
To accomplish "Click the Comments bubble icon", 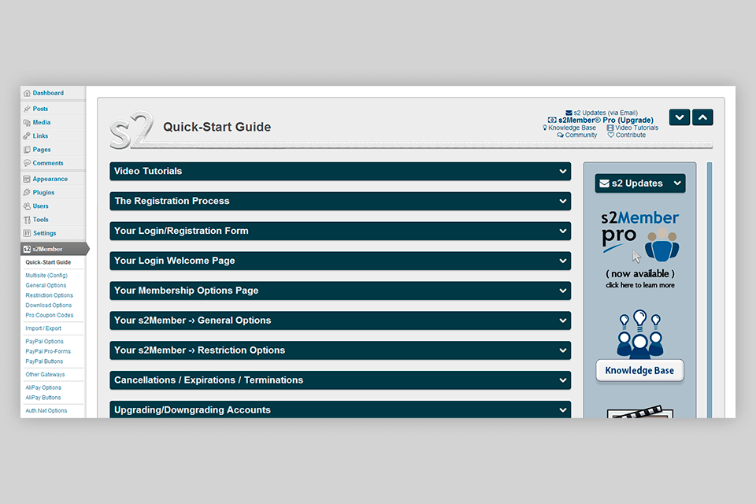I will coord(27,163).
